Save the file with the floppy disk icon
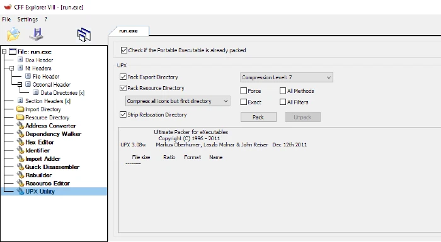This screenshot has height=242, width=441. pos(37,34)
